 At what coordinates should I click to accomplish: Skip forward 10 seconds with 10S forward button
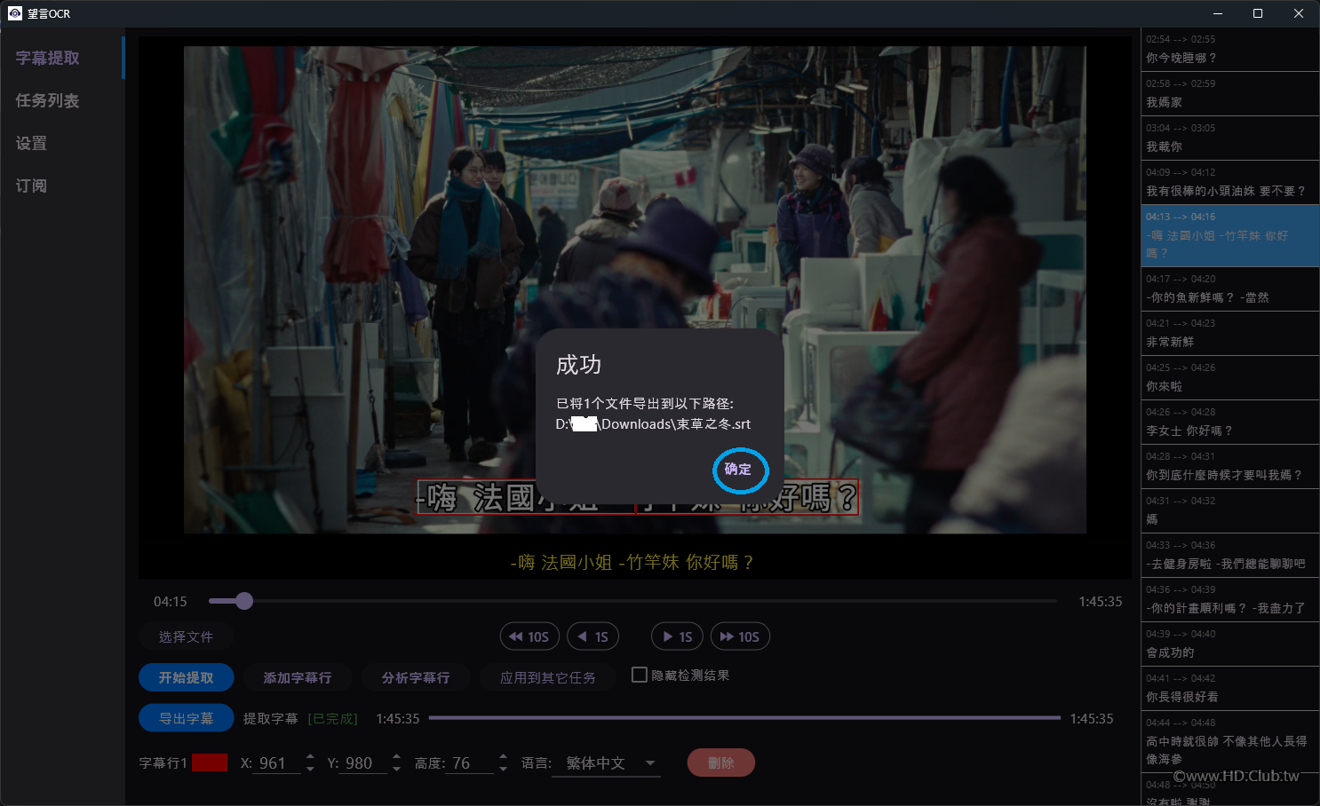tap(740, 636)
